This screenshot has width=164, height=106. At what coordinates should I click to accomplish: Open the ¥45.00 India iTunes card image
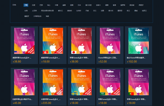pyautogui.click(x=24, y=82)
